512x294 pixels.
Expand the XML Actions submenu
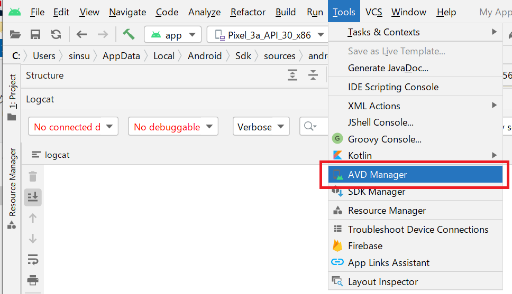(494, 105)
